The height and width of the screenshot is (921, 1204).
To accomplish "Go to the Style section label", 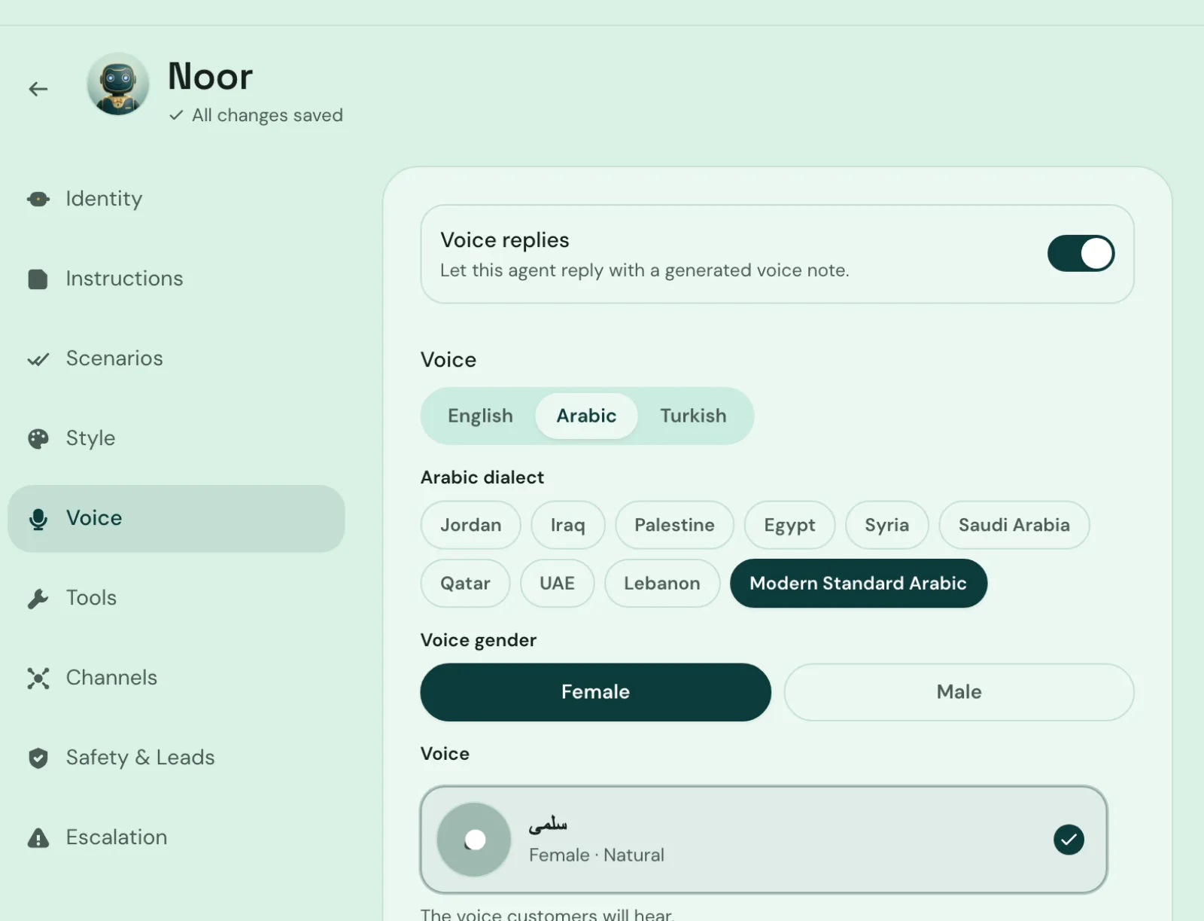I will pos(90,438).
